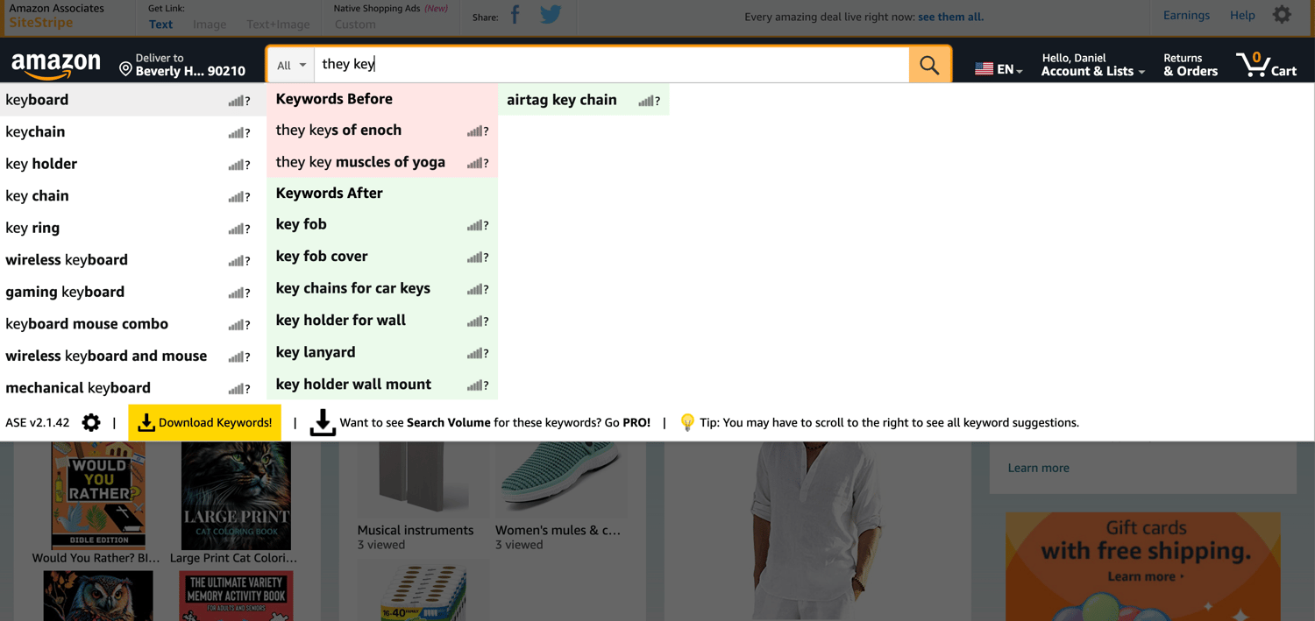1315x621 pixels.
Task: Click the orange search magnifier button
Action: click(929, 65)
